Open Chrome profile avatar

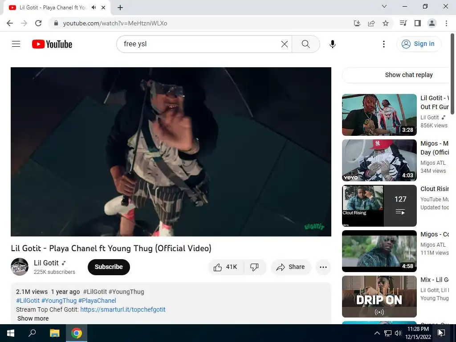click(x=432, y=23)
